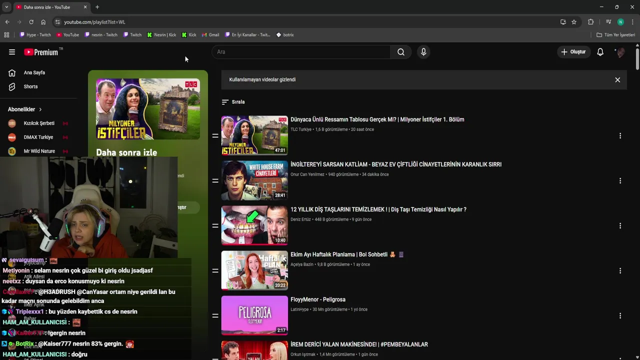Expand the Abonelikler section chevron
640x360 pixels.
40,109
